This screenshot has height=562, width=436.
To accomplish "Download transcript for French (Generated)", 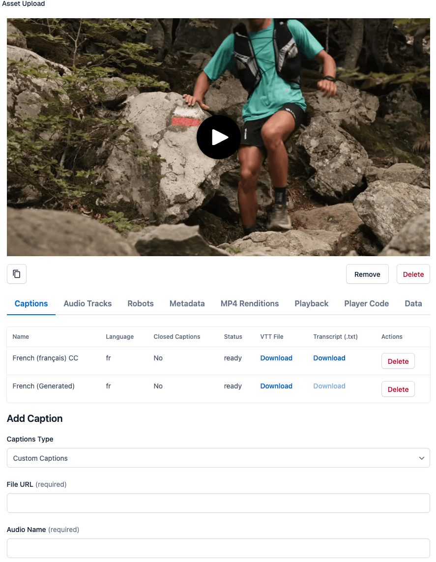I will [x=329, y=386].
